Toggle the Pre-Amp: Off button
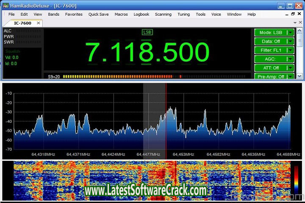 270,77
